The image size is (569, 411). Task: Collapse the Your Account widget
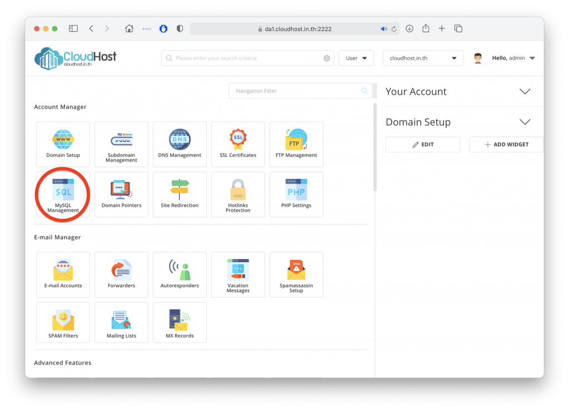click(x=525, y=92)
